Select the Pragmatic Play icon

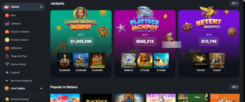pos(7,56)
